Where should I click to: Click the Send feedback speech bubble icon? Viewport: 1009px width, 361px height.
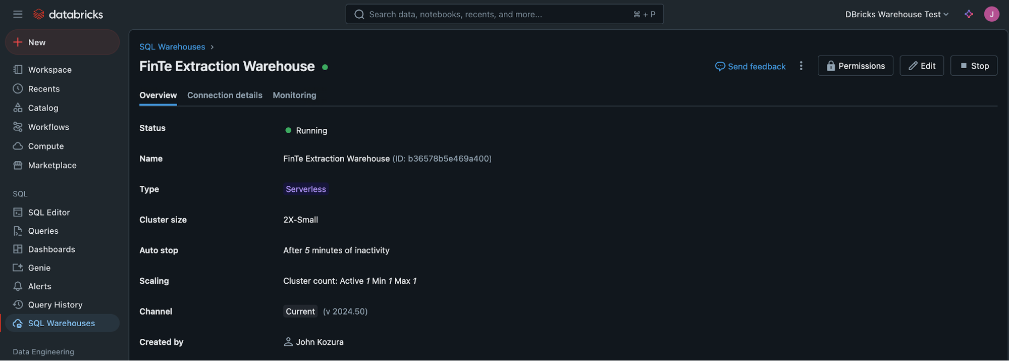click(x=720, y=66)
